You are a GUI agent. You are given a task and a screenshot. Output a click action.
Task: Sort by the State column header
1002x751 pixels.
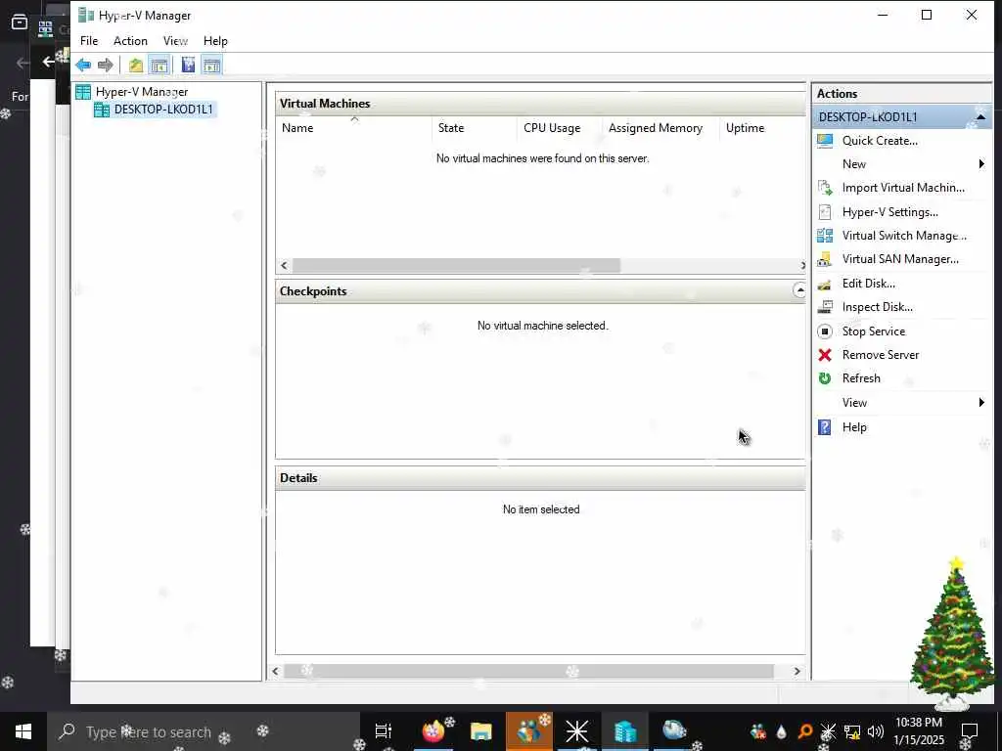coord(475,128)
